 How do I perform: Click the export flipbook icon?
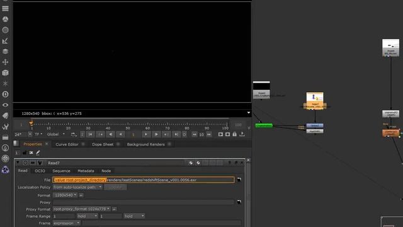click(x=242, y=134)
